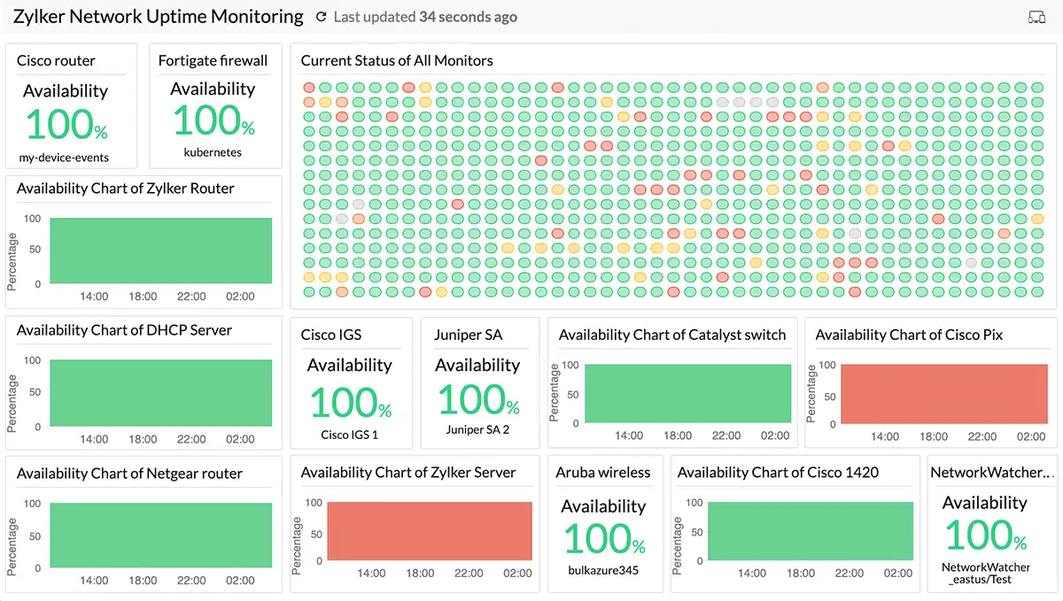Select the DHCP Server availability chart area
Image resolution: width=1063 pixels, height=601 pixels.
(160, 392)
